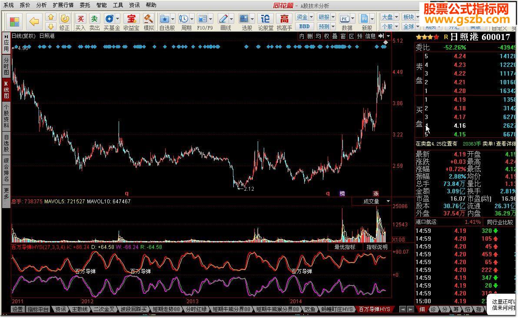
Task: Open the 智能 menu
Action: click(101, 5)
